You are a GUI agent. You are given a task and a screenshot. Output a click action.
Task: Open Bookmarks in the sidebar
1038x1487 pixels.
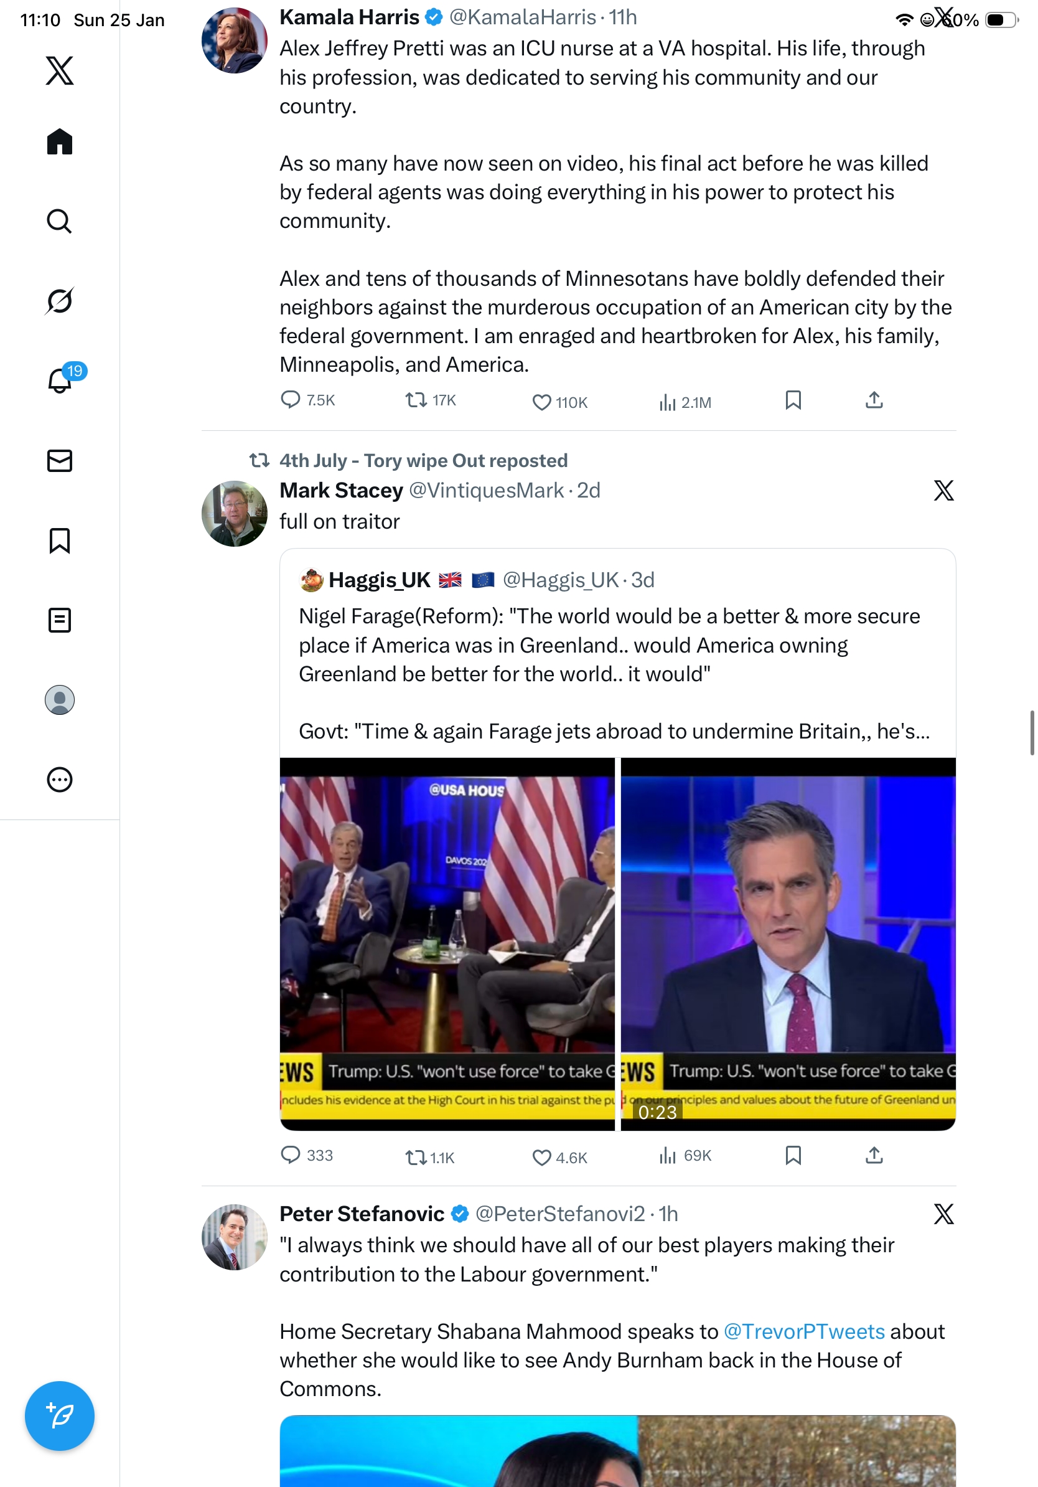(x=60, y=540)
